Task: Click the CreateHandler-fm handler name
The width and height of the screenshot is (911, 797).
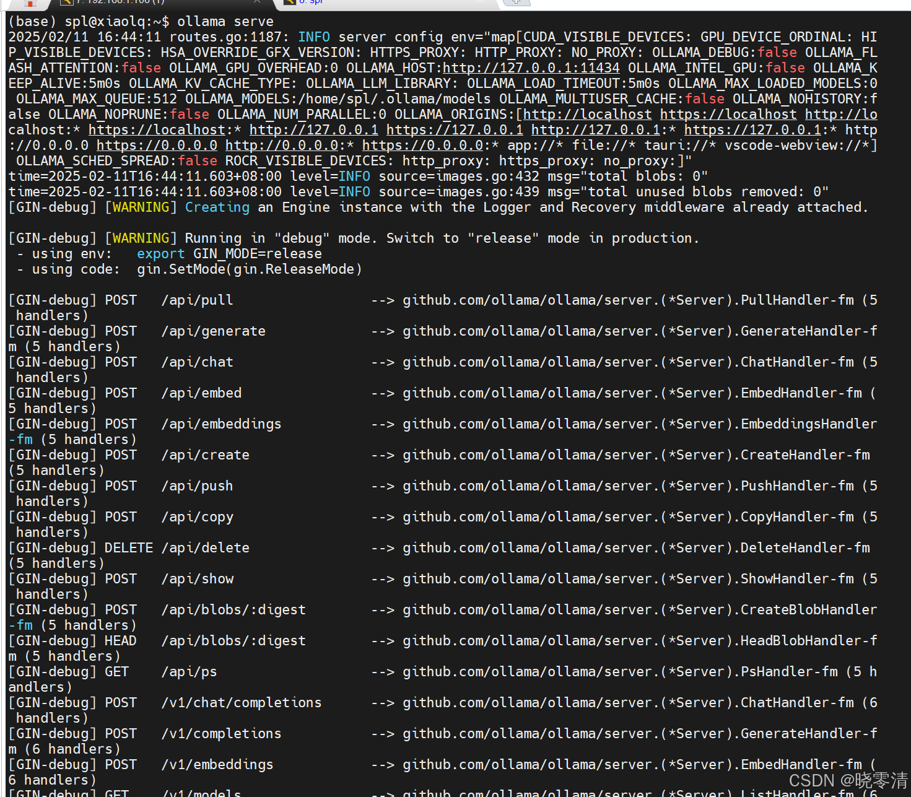Action: click(x=805, y=455)
